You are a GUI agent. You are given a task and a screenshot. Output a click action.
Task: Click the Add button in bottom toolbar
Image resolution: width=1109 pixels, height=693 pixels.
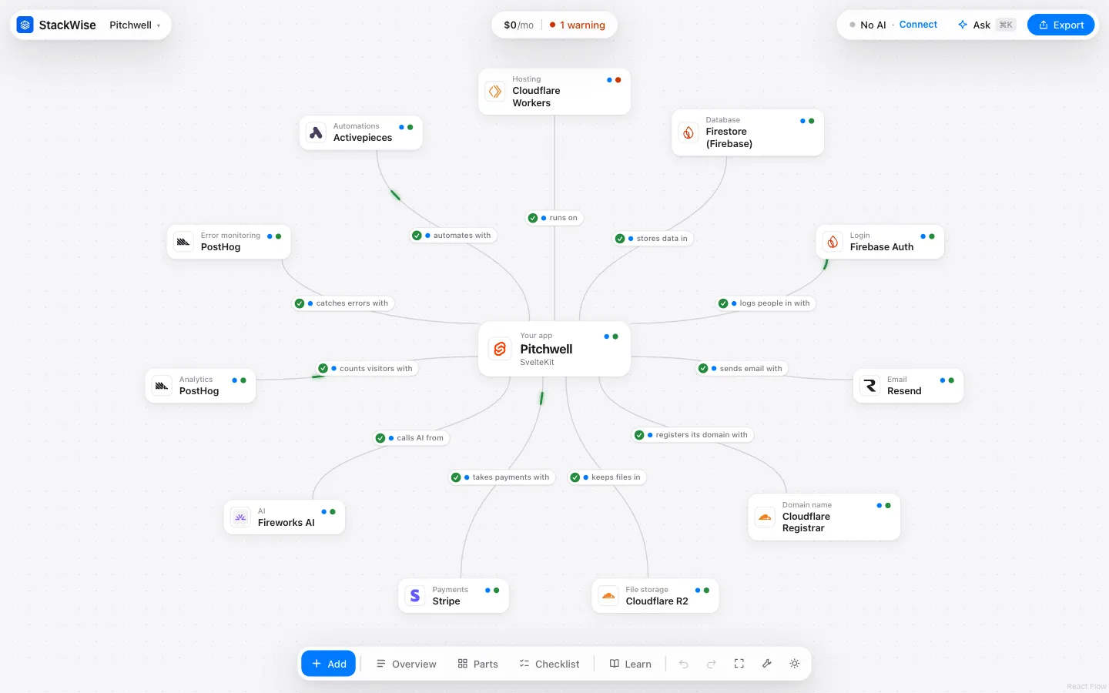329,664
